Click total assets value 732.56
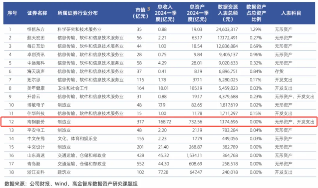 coord(196,122)
